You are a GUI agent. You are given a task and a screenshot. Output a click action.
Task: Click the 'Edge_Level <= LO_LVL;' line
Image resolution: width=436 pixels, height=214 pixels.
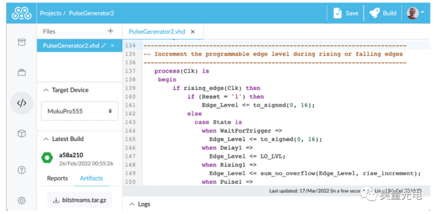click(247, 156)
